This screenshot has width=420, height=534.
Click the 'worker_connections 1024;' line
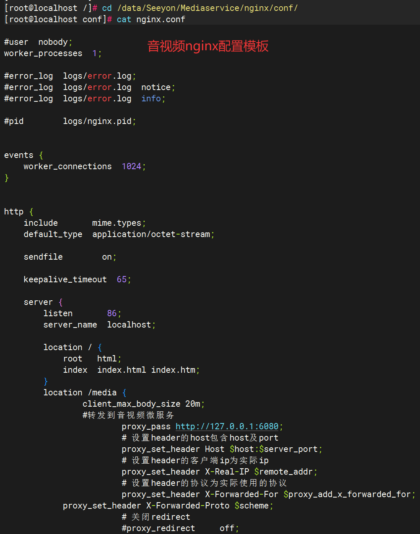[85, 166]
